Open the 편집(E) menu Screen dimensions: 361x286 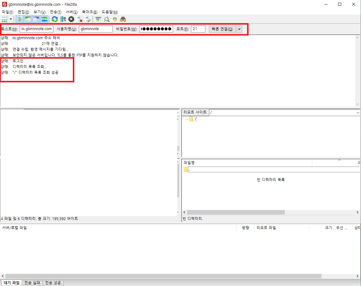[x=23, y=12]
